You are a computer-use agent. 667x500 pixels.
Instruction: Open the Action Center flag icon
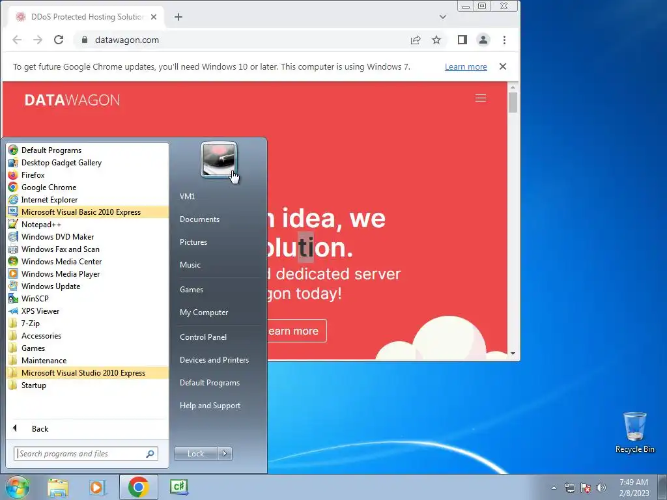point(586,488)
